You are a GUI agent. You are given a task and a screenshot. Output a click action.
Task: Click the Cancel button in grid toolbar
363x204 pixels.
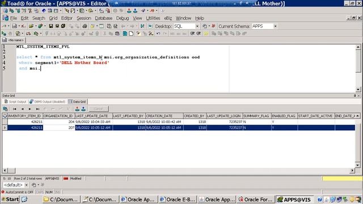coord(98,109)
